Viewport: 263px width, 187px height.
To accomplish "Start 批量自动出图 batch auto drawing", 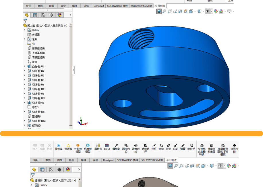I will (211, 148).
